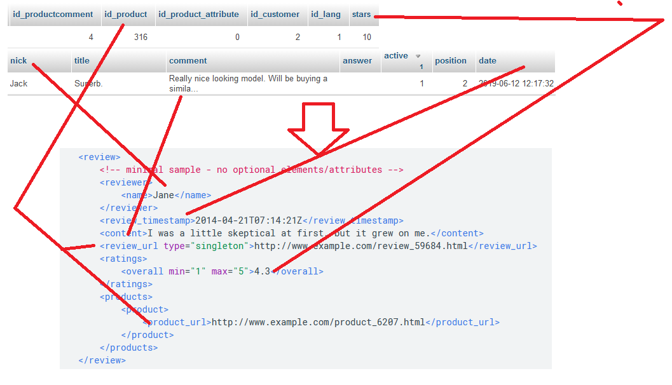672x385 pixels.
Task: Sort by the id_productcomment column header
Action: (x=53, y=15)
